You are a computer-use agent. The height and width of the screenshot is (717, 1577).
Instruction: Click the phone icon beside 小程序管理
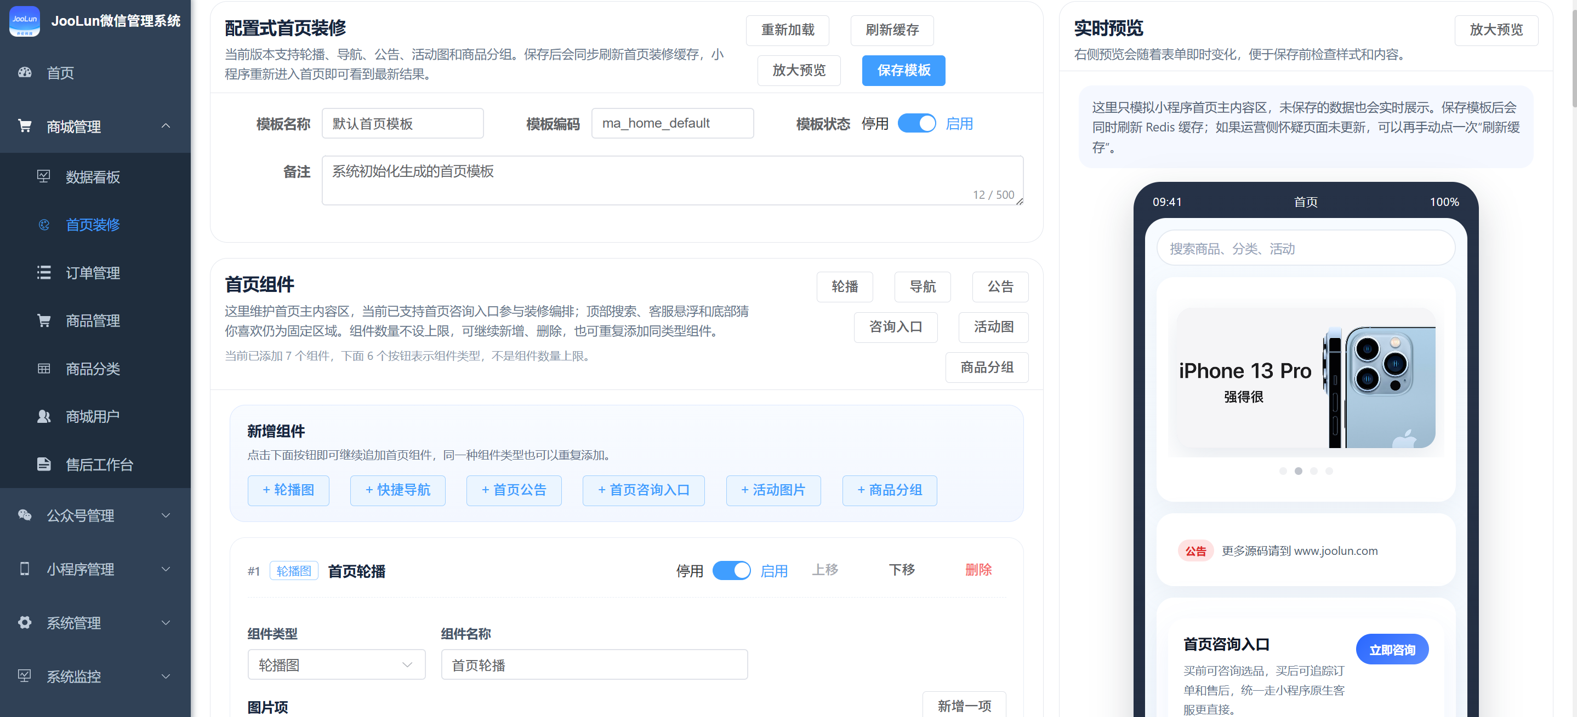point(25,569)
